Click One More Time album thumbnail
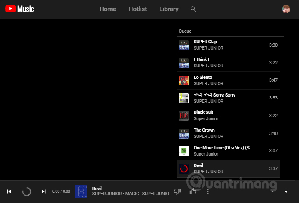 [x=184, y=151]
